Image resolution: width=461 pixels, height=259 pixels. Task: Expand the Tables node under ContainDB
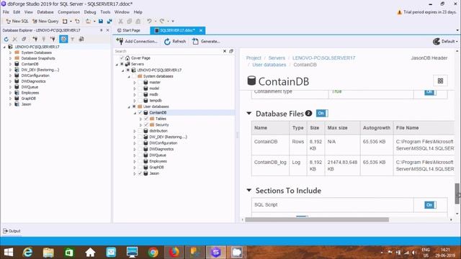point(141,119)
